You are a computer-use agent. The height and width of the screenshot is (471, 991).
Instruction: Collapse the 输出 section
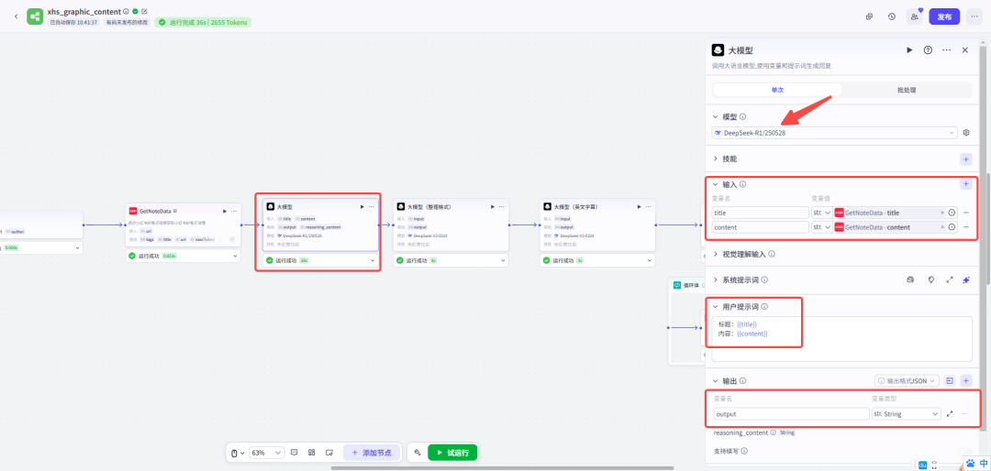(x=716, y=380)
